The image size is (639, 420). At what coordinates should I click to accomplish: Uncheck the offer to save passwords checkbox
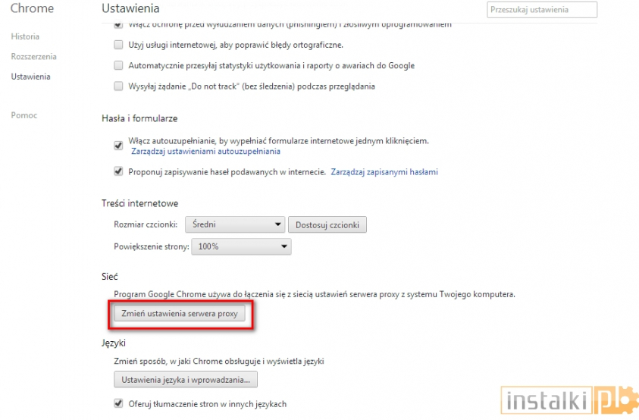(x=118, y=172)
